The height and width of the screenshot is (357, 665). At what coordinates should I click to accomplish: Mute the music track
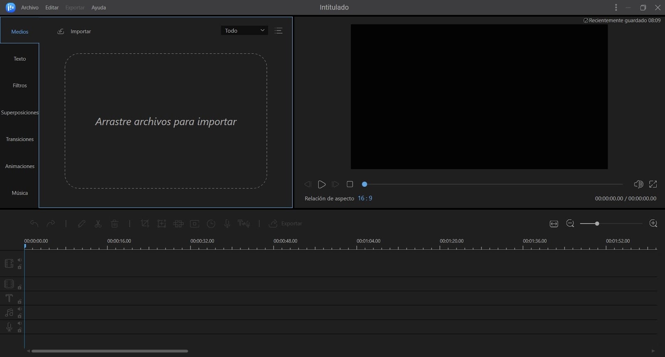coord(20,309)
